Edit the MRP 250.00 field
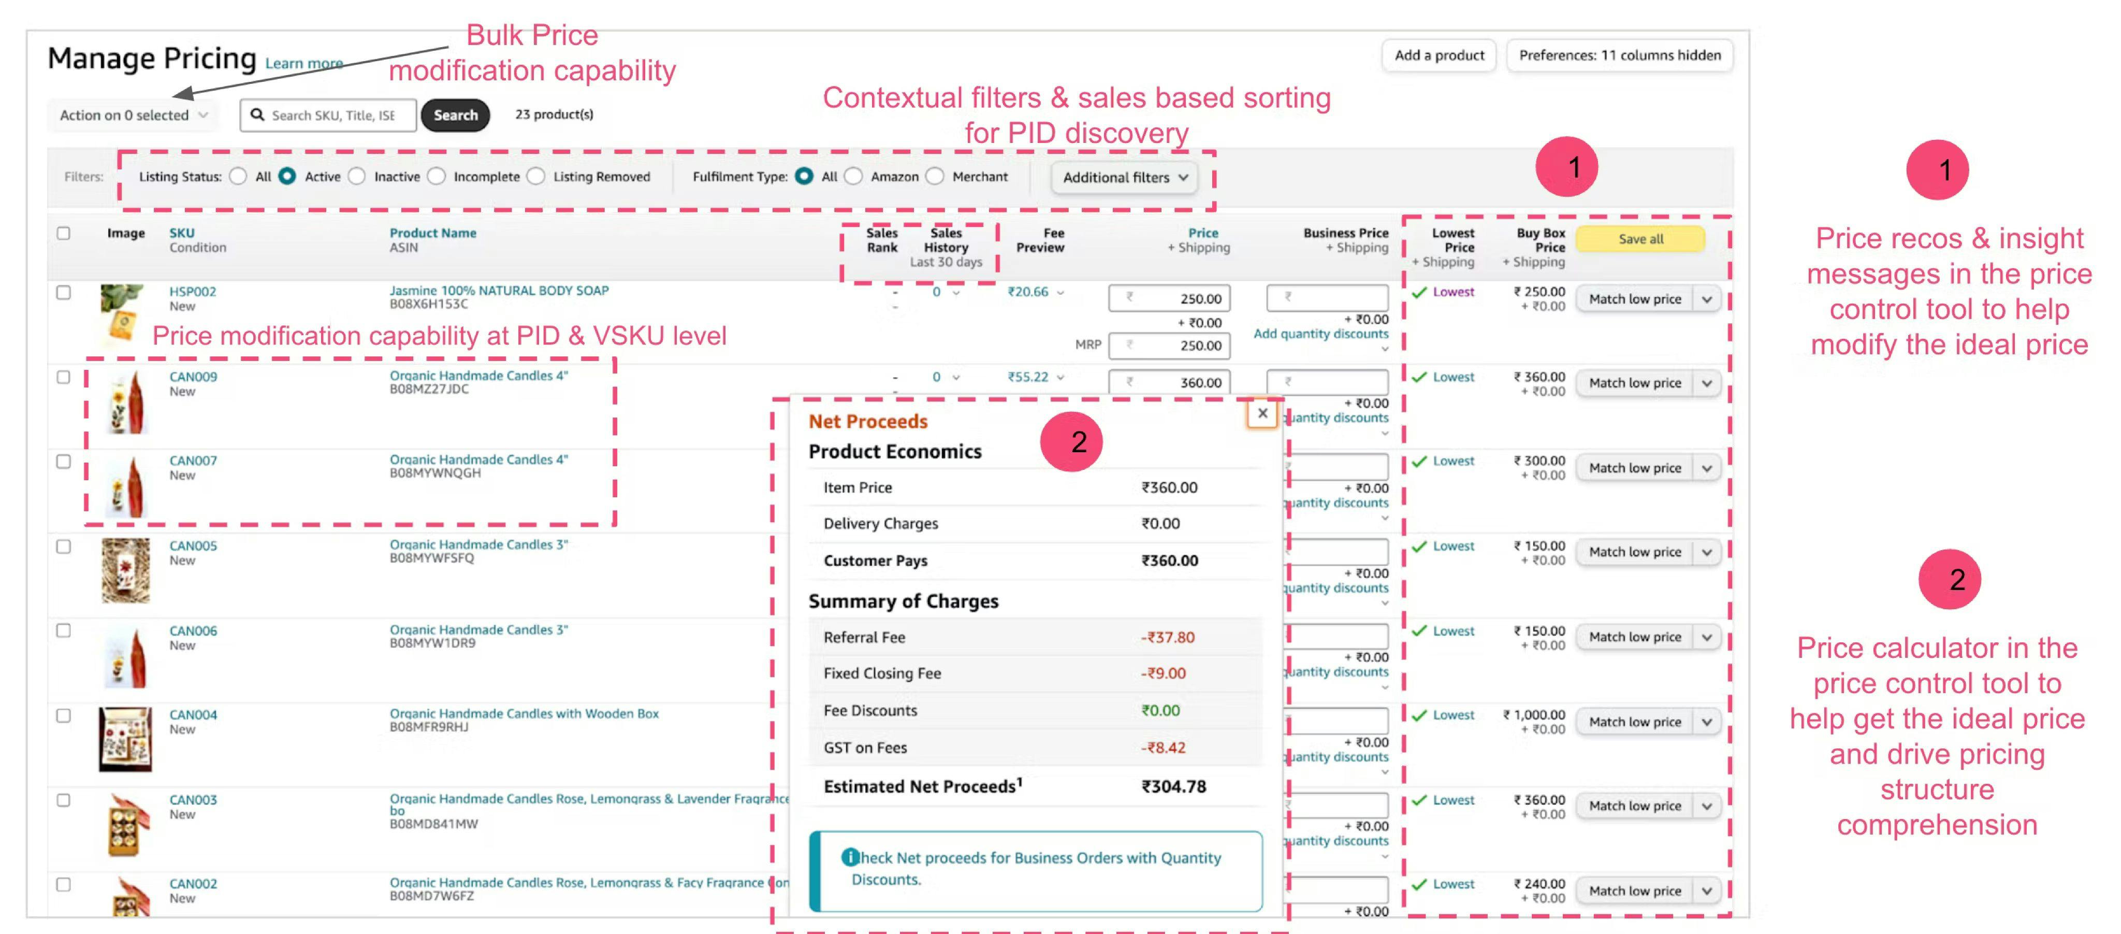Viewport: 2121px width, 934px height. click(1169, 345)
